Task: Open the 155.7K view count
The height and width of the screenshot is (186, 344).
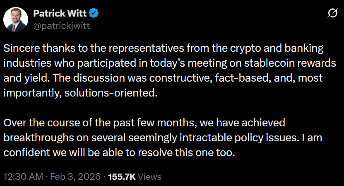Action: pyautogui.click(x=121, y=176)
